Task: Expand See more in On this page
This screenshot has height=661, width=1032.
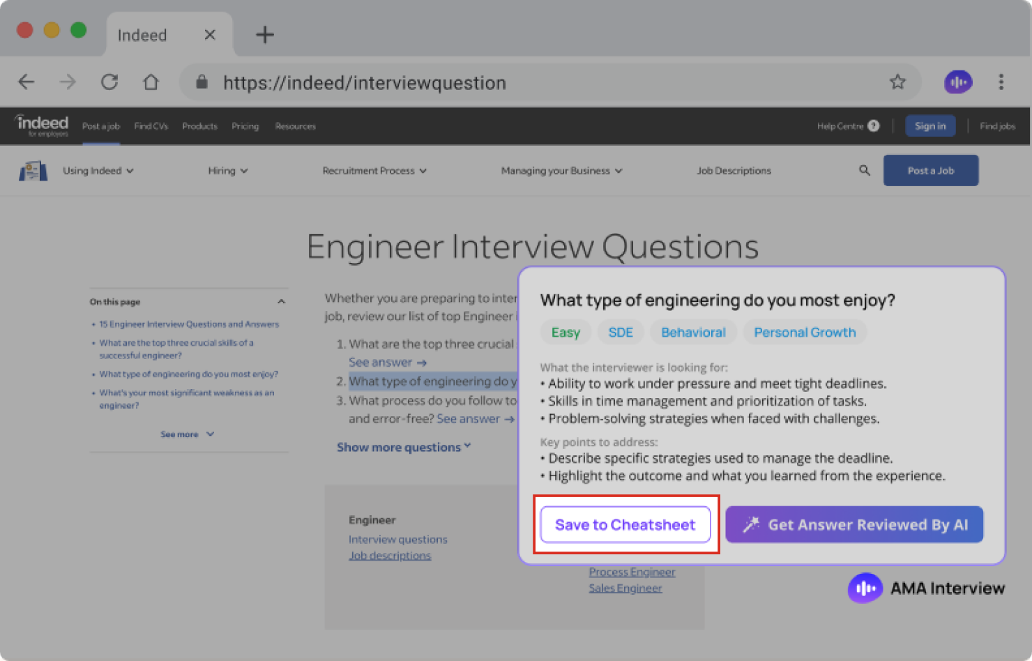Action: (187, 434)
